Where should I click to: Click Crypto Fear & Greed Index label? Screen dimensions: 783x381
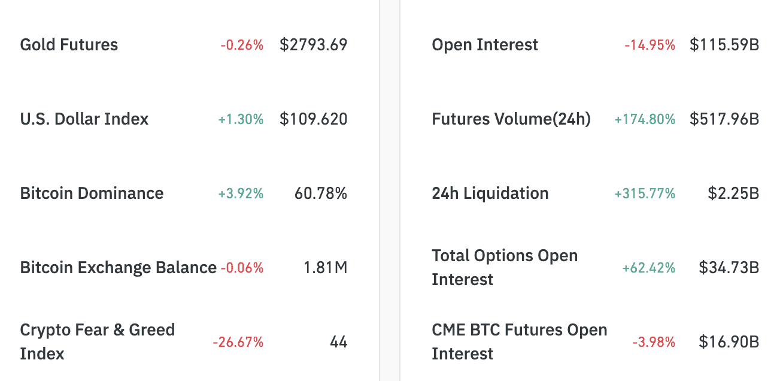pyautogui.click(x=97, y=341)
